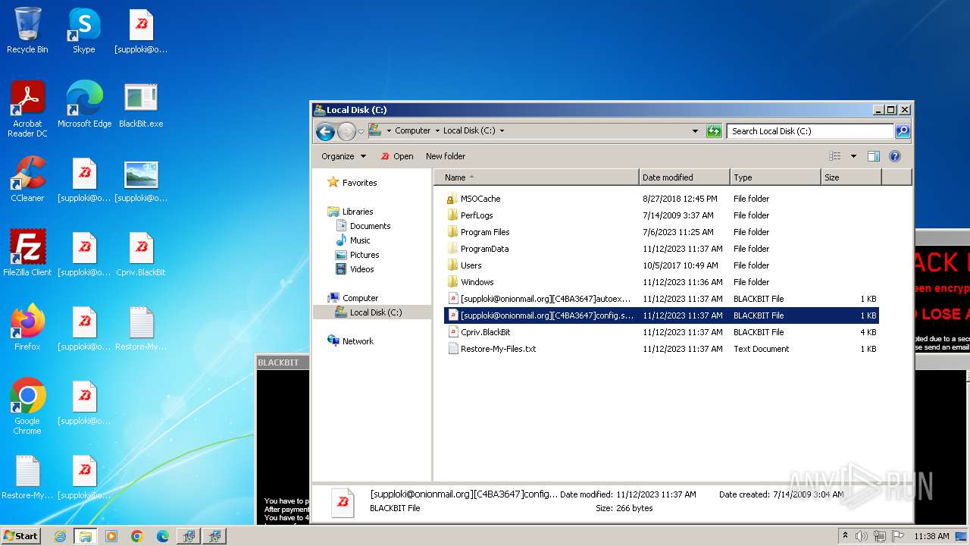Click the search magnifier icon
Image resolution: width=970 pixels, height=546 pixels.
click(903, 131)
